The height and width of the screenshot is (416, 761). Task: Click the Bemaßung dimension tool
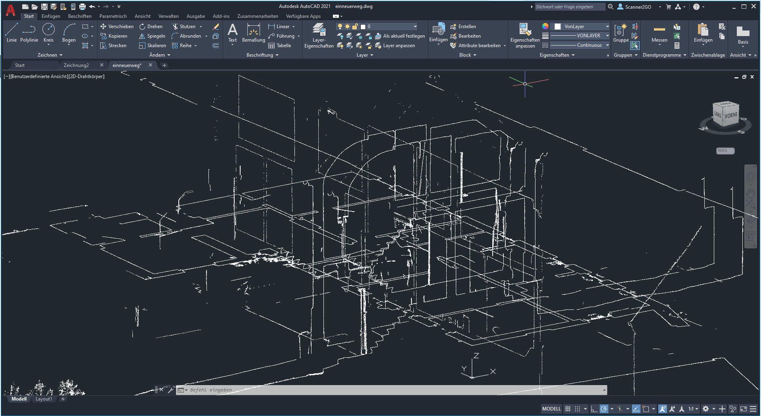click(253, 32)
